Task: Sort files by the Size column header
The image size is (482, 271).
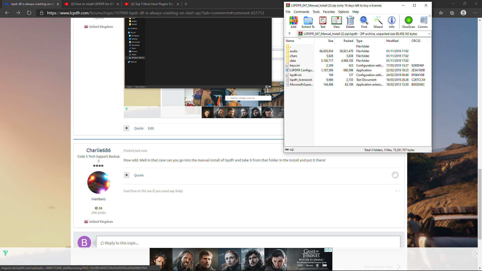Action: click(330, 41)
